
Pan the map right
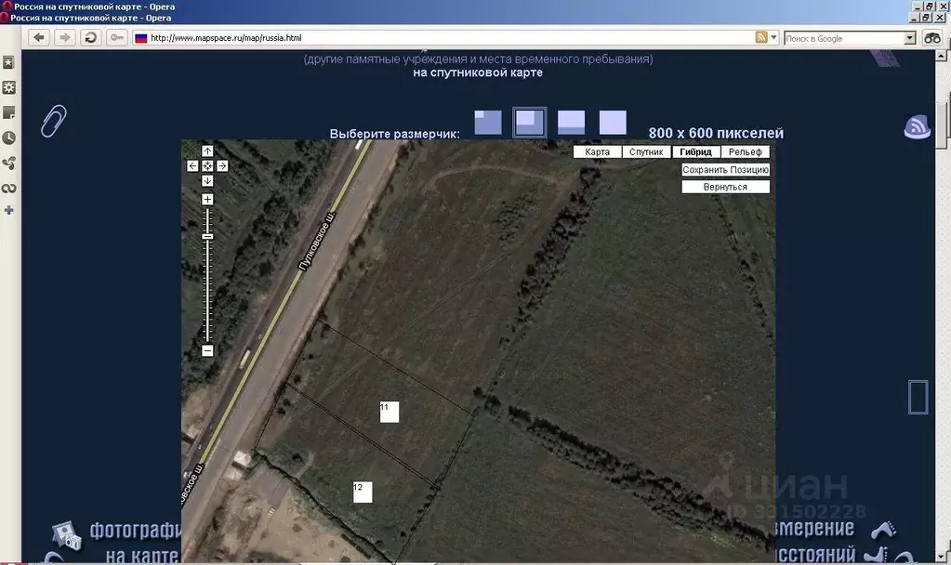point(222,165)
